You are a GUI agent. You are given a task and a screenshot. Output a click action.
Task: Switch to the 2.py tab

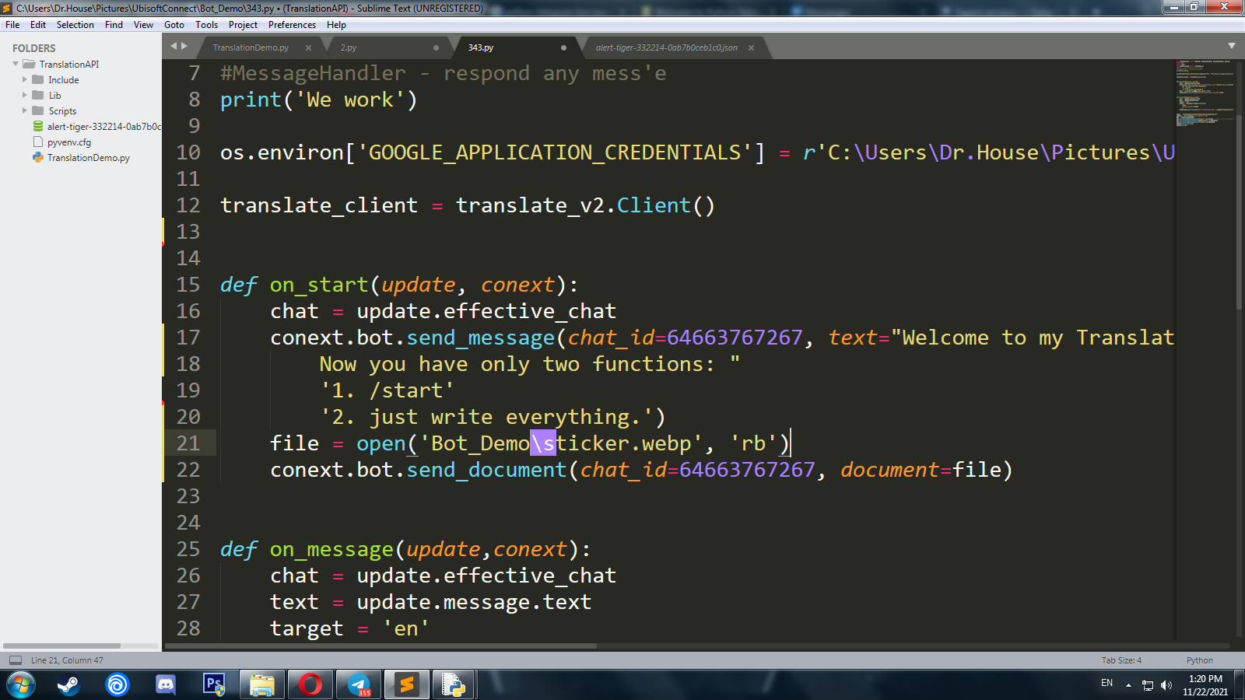coord(349,47)
